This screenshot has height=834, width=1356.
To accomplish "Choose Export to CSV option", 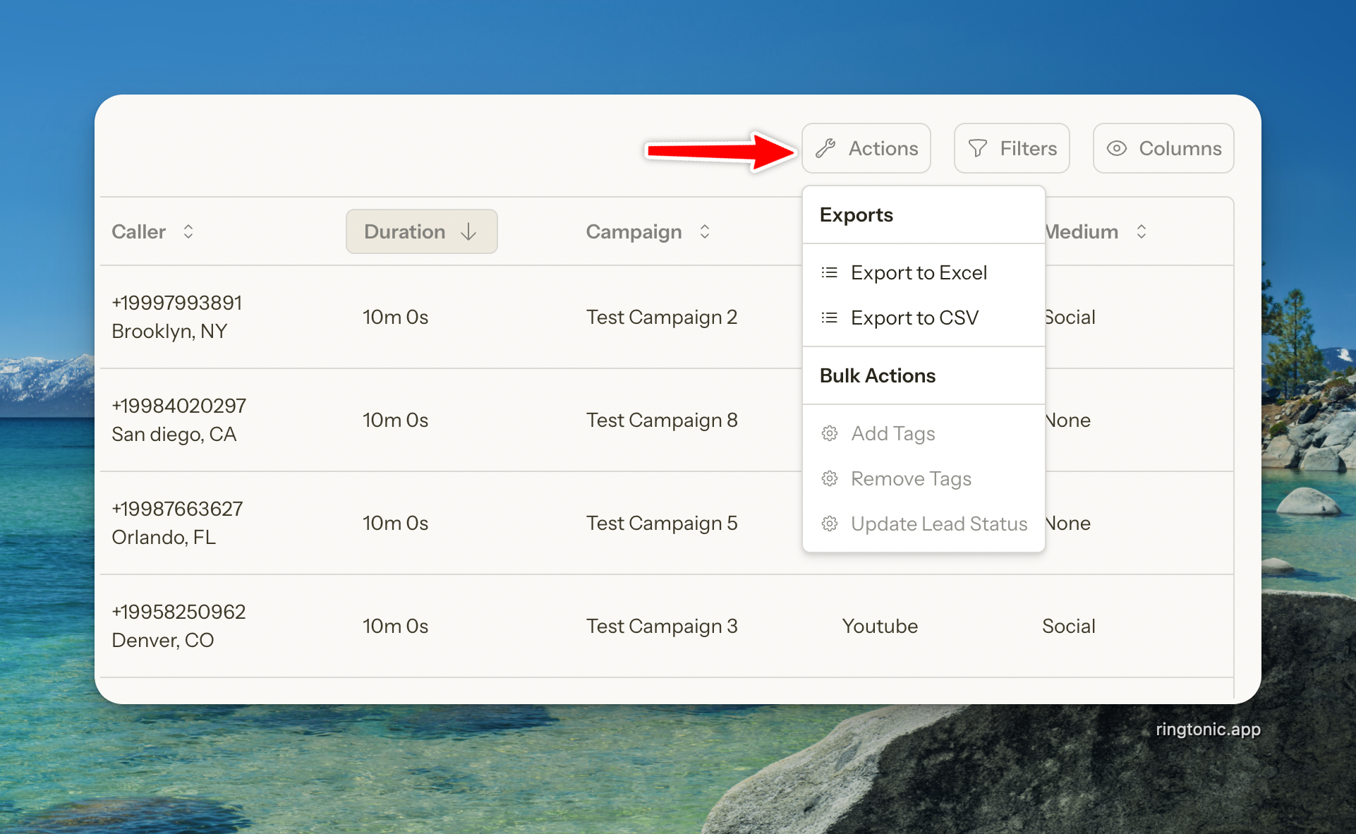I will (914, 318).
